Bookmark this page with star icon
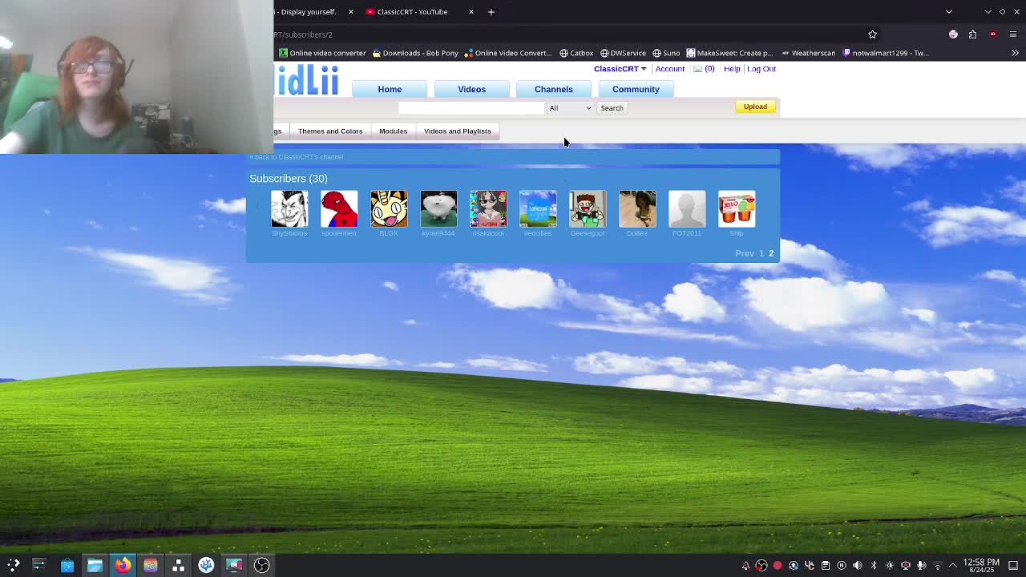Image resolution: width=1026 pixels, height=577 pixels. coord(872,34)
